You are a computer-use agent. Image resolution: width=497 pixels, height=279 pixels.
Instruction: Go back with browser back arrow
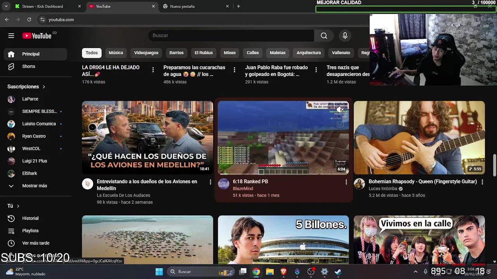click(7, 19)
